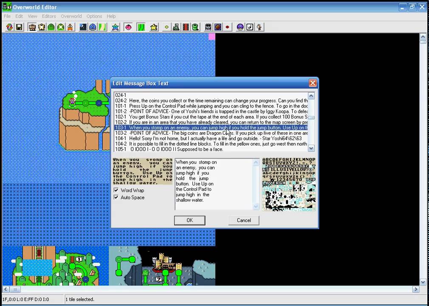Screen dimensions: 429x306
Task: Click the text editor scroll-down arrow
Action: point(256,206)
